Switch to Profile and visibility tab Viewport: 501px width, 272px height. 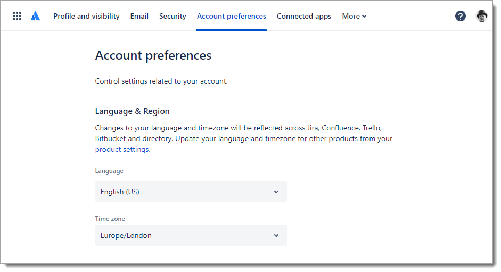(x=86, y=16)
